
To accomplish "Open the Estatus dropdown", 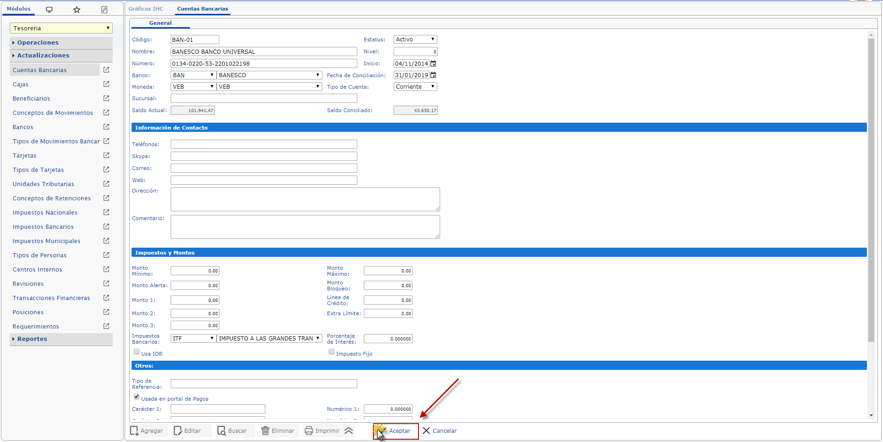I will pos(415,40).
